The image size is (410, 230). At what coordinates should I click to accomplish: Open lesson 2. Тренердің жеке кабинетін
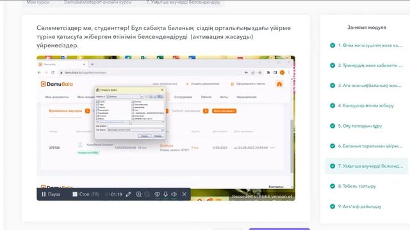(366, 65)
